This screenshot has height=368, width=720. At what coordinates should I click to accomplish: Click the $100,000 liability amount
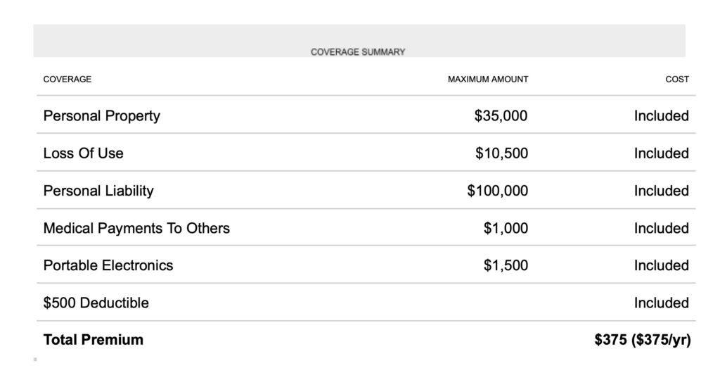(x=497, y=191)
